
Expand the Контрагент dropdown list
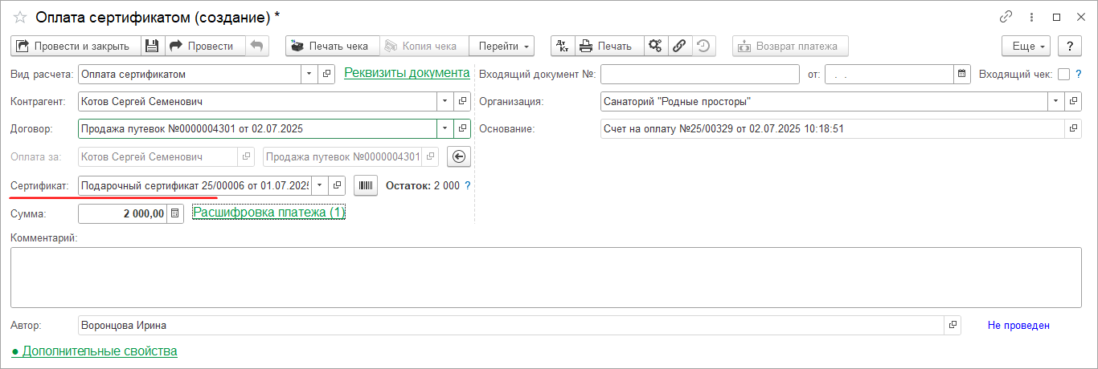(445, 102)
